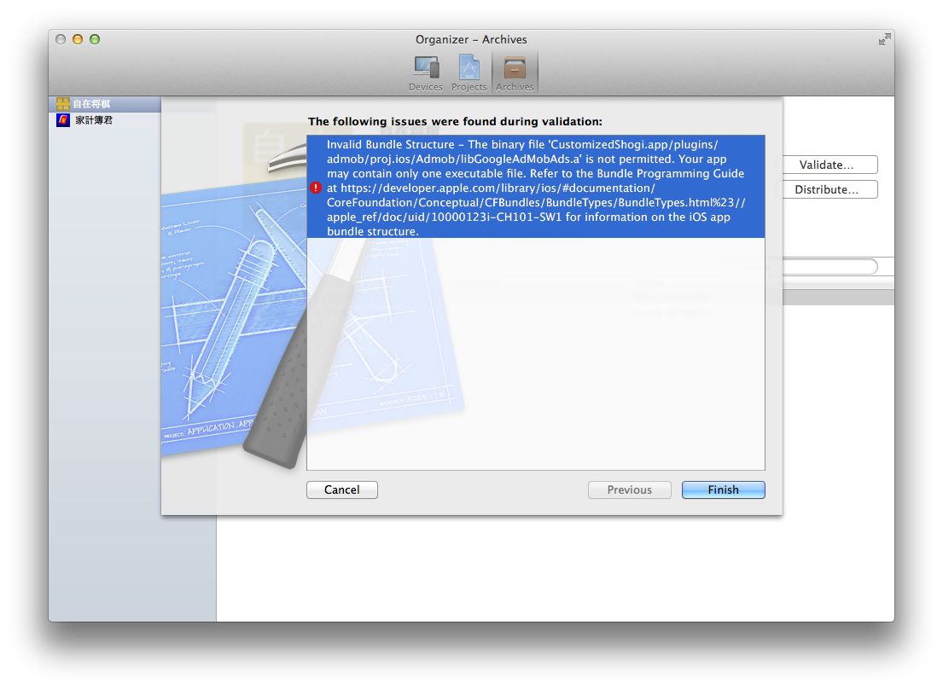Screen dimensions: 943x689
Task: Click Finish to close the validation results
Action: click(723, 489)
